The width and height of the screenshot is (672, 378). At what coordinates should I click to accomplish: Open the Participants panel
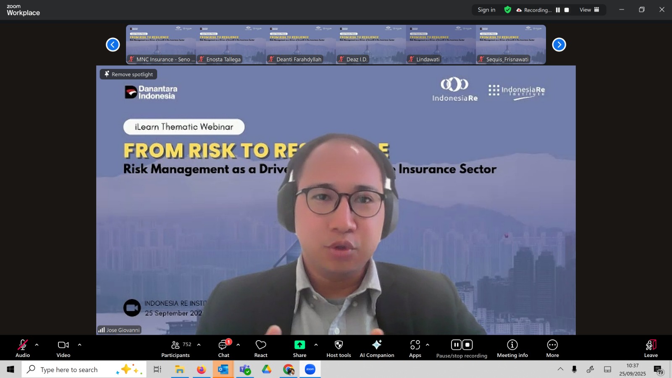tap(176, 349)
